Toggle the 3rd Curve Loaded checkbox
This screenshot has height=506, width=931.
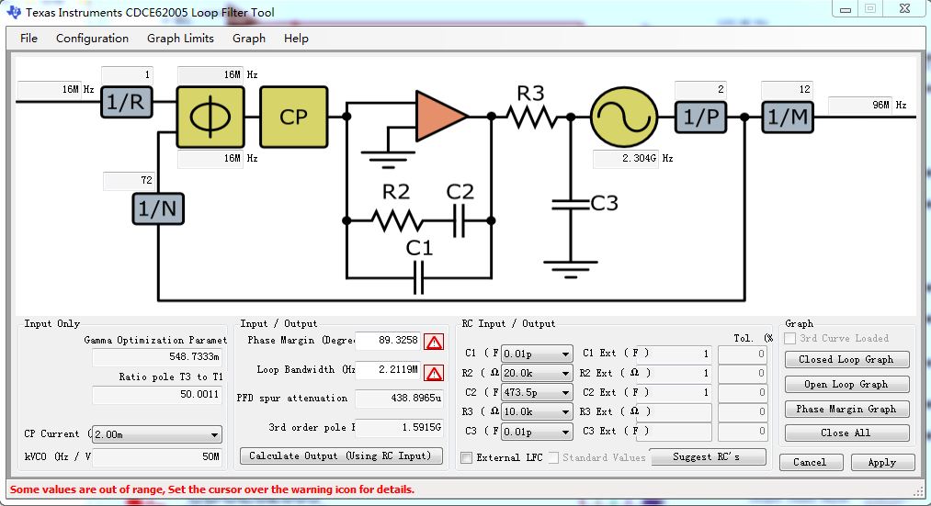[x=790, y=338]
